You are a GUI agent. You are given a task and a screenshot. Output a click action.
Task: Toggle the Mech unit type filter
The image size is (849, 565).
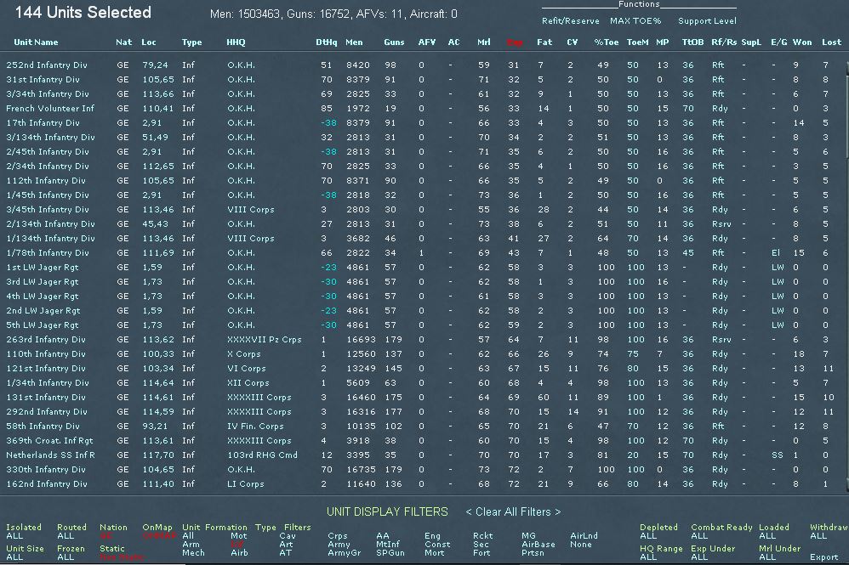tap(193, 552)
